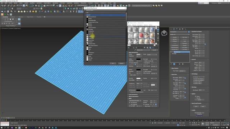Click the Z axis constraint button

pos(76,11)
